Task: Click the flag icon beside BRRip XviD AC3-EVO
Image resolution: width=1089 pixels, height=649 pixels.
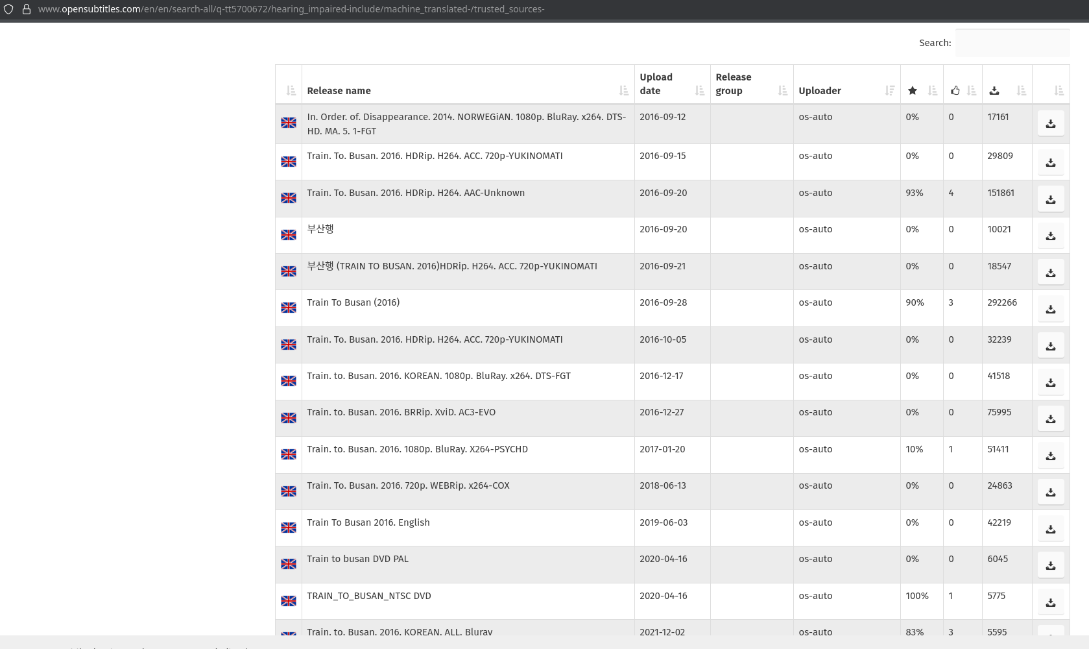Action: pyautogui.click(x=289, y=418)
